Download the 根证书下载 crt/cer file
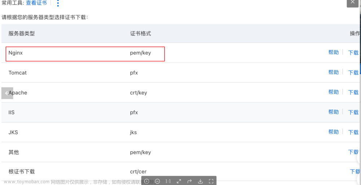The image size is (361, 185). (355, 171)
